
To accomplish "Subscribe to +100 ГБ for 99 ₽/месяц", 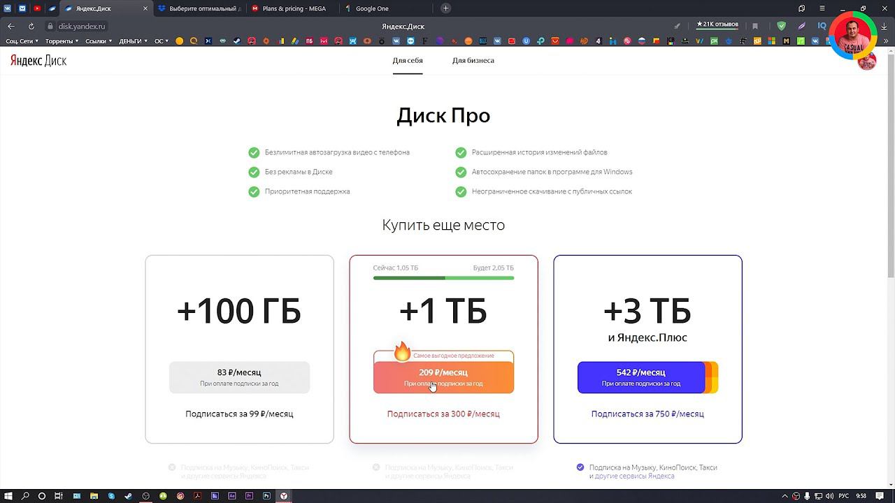I will (239, 414).
